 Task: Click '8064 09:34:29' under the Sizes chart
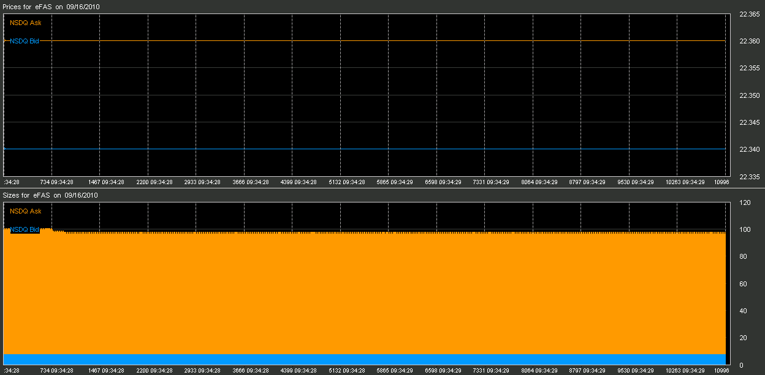point(539,371)
